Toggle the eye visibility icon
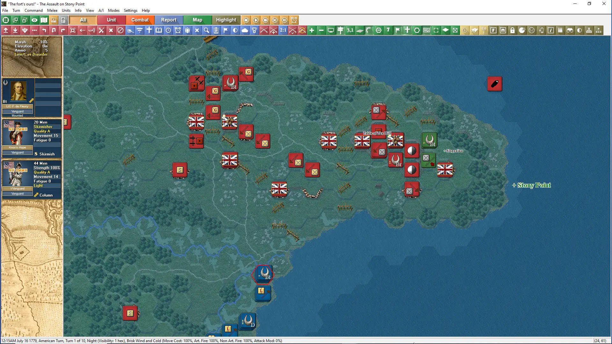This screenshot has height=344, width=612. 34,20
